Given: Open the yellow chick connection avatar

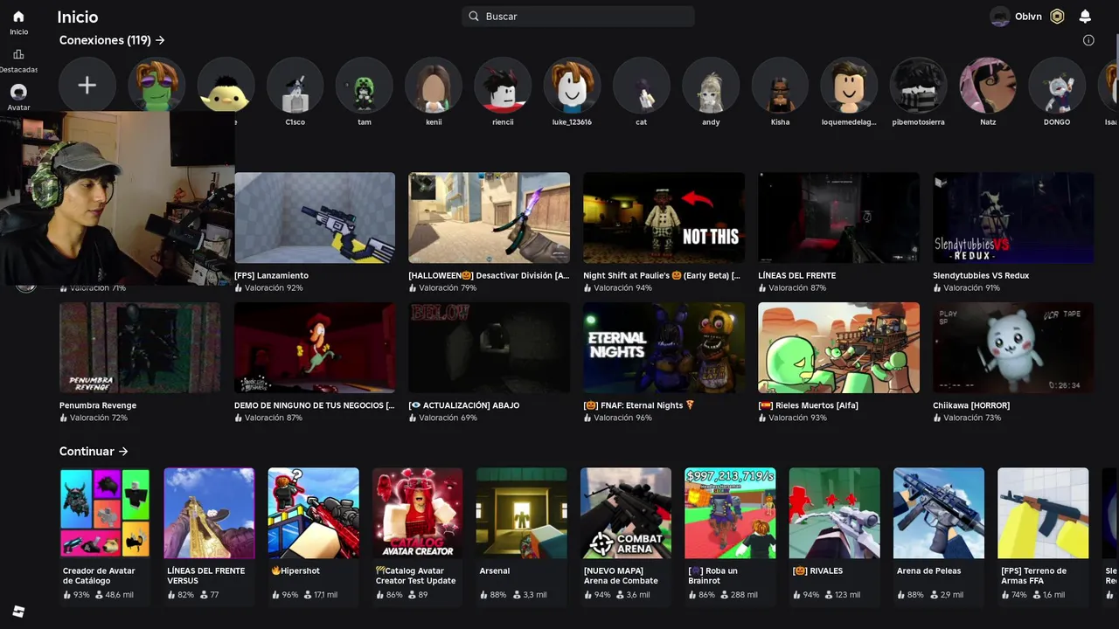Looking at the screenshot, I should click(226, 85).
